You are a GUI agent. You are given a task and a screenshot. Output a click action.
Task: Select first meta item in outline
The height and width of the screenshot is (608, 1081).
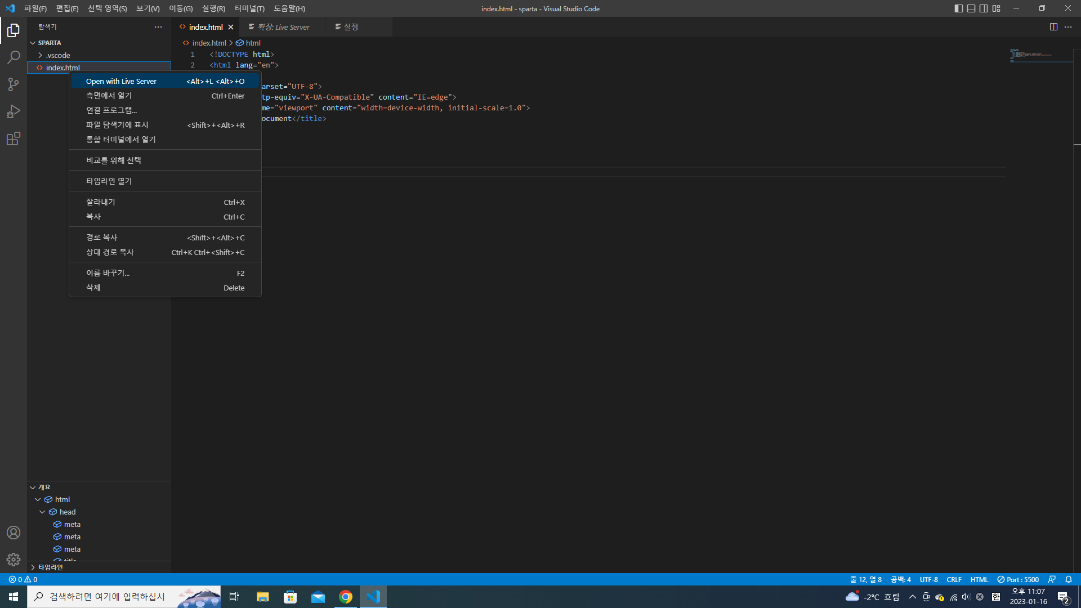99,525
